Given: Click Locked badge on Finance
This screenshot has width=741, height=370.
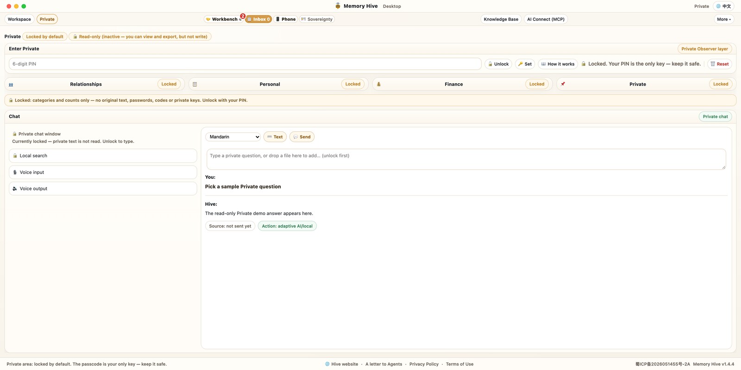Looking at the screenshot, I should coord(537,84).
